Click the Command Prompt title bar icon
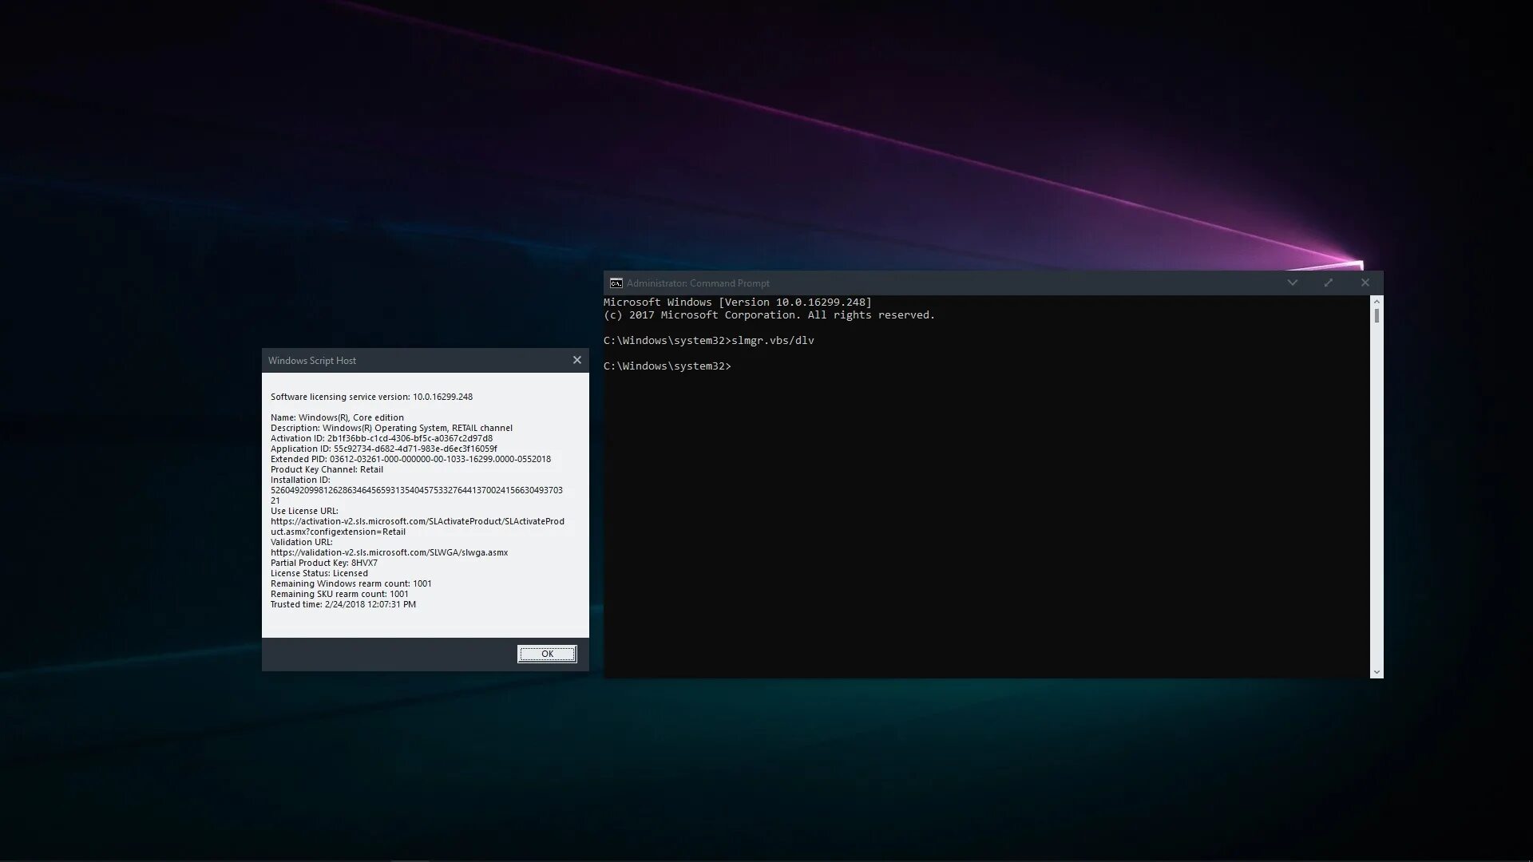This screenshot has height=862, width=1533. point(616,283)
